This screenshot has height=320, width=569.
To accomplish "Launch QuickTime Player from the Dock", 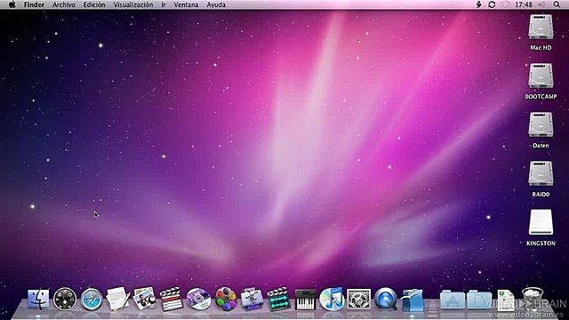I will pos(385,299).
